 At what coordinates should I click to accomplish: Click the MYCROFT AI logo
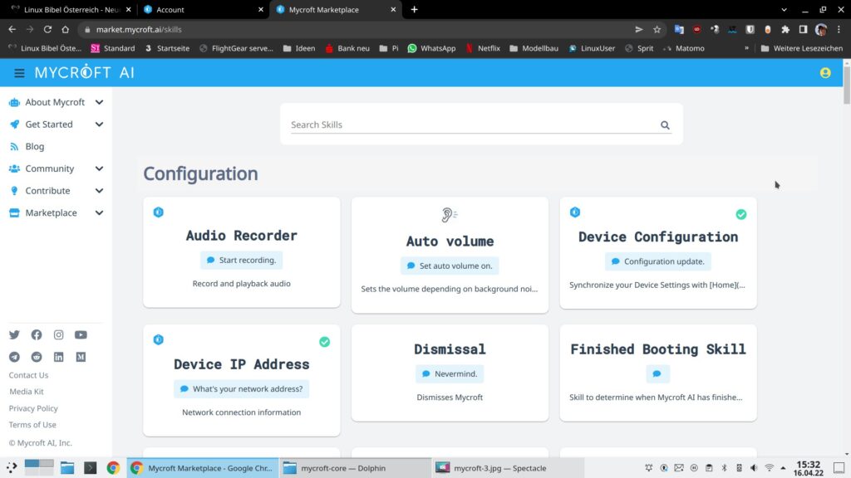[x=84, y=73]
